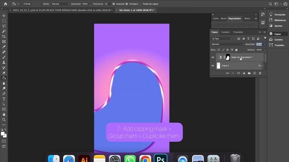Open the Edit Toolbar ellipsis
Image resolution: width=289 pixels, height=162 pixels.
pyautogui.click(x=4, y=125)
